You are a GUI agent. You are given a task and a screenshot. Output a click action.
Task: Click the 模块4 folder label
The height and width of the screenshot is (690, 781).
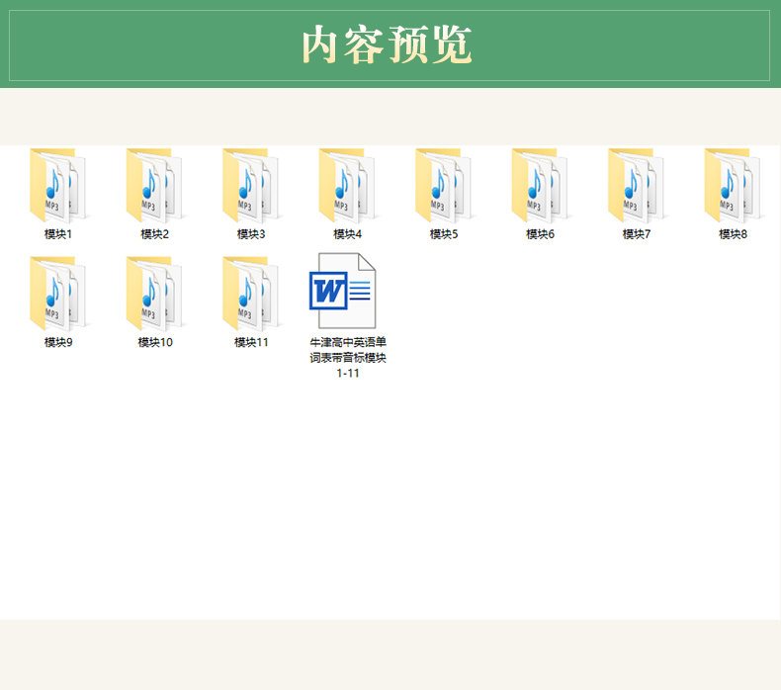(x=348, y=234)
